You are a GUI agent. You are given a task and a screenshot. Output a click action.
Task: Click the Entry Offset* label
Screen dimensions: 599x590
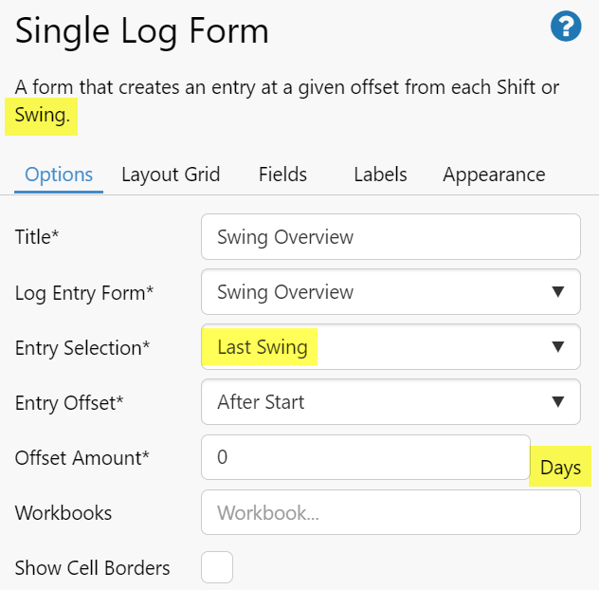tap(69, 402)
